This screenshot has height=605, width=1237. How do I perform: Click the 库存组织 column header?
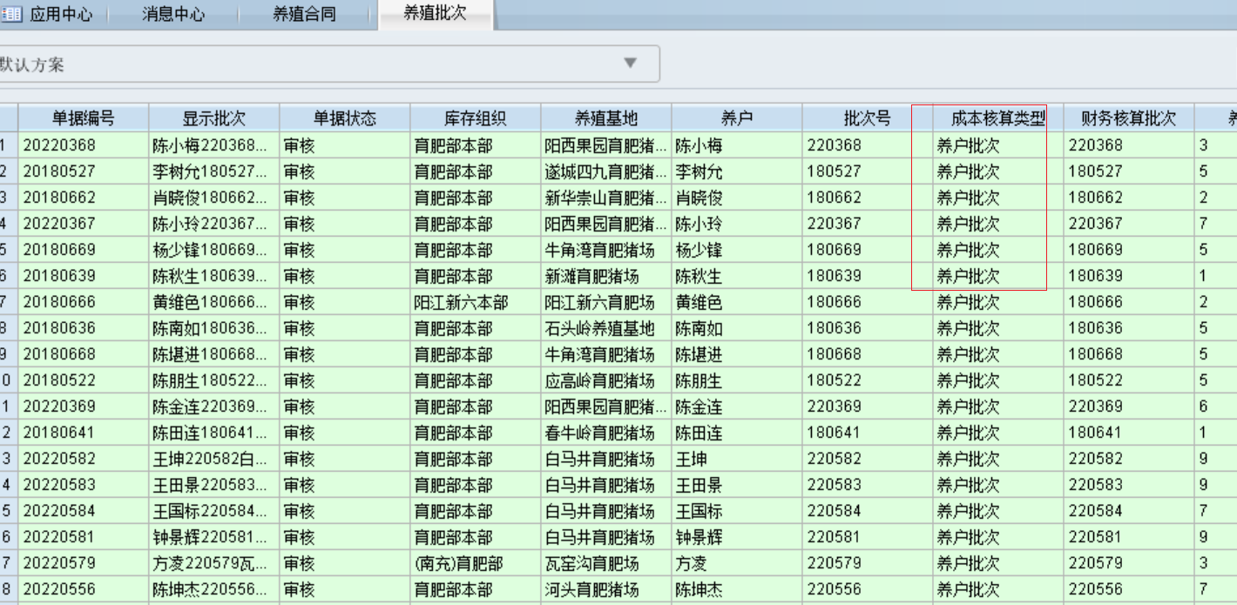coord(475,118)
